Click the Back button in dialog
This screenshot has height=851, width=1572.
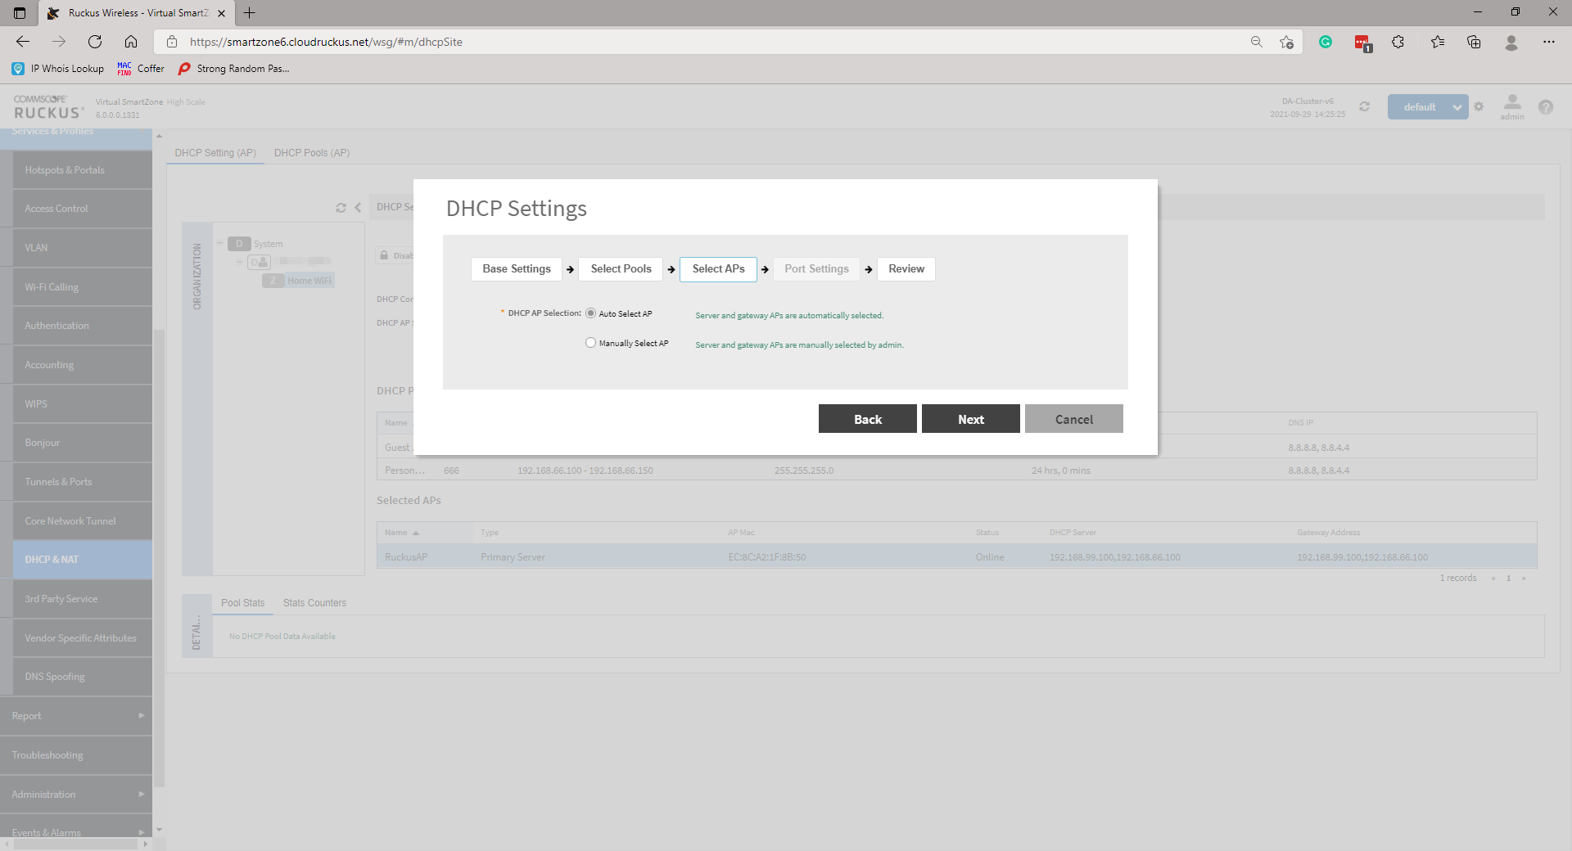(x=867, y=419)
